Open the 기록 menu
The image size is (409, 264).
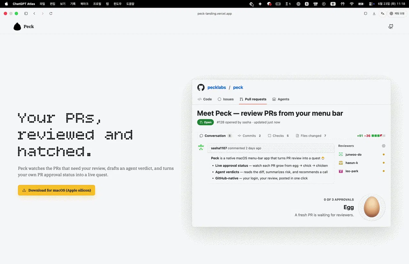click(73, 4)
